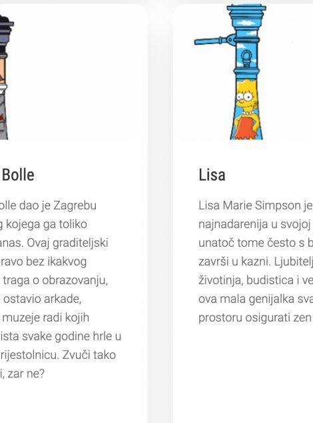This screenshot has width=313, height=423.
Task: Click the 'Lisa Marie Simpson je' text line
Action: click(255, 205)
